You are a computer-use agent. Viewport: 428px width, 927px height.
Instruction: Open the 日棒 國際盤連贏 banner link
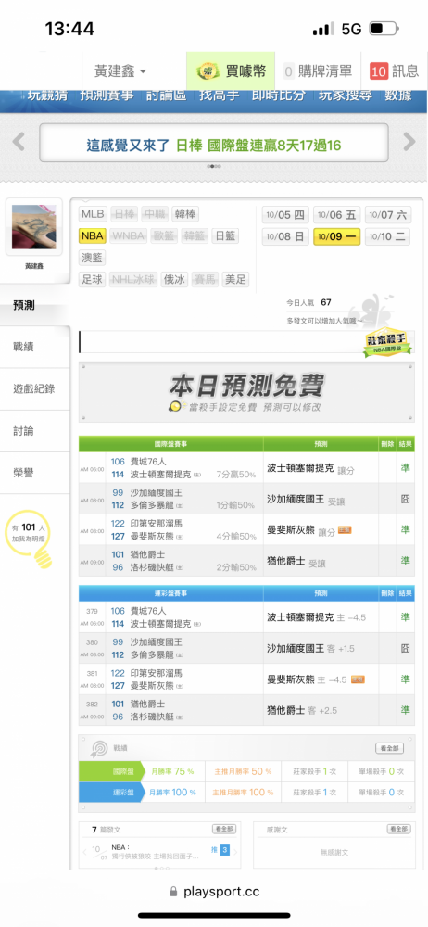tap(214, 143)
